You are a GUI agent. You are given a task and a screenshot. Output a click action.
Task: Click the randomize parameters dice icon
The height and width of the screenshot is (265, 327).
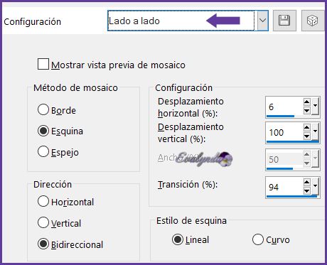click(313, 21)
